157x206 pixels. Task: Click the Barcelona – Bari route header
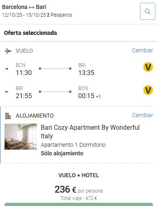pyautogui.click(x=24, y=7)
